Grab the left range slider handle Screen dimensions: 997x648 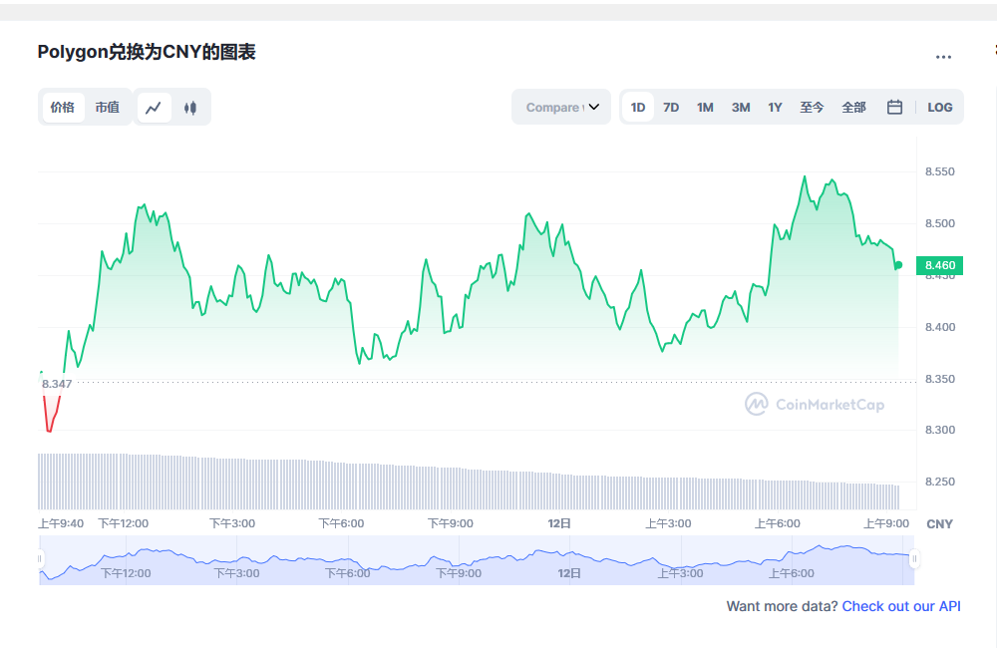(40, 559)
